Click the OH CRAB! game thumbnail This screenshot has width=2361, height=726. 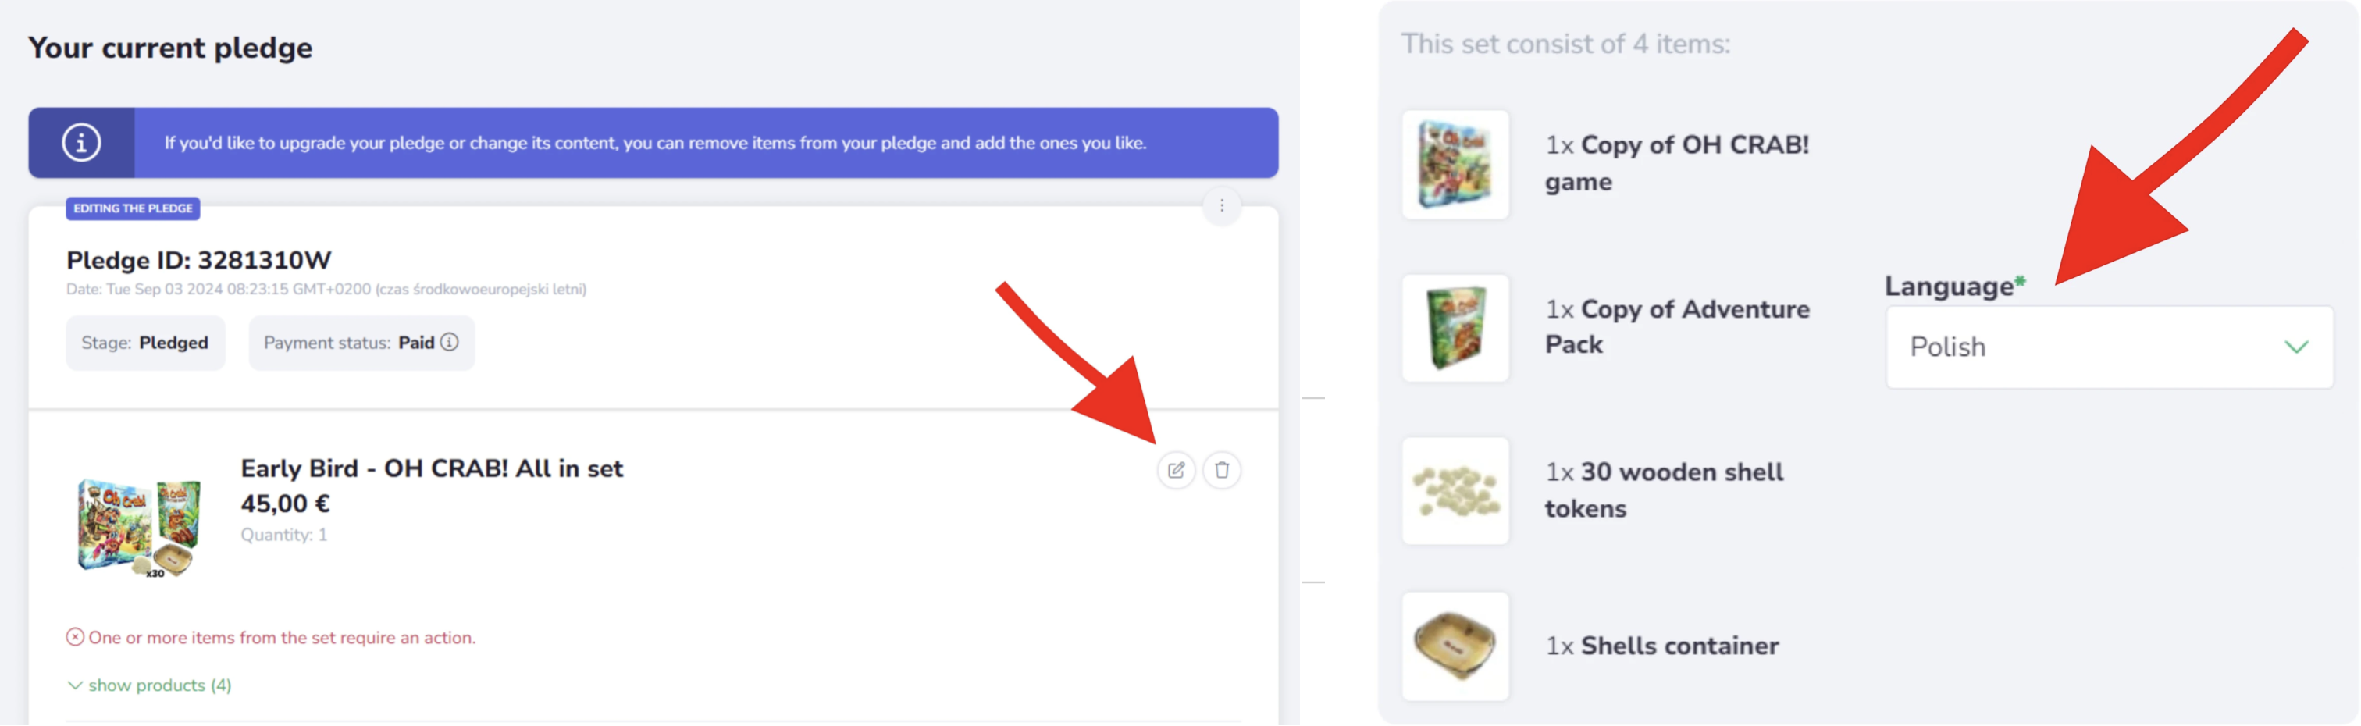click(x=1455, y=165)
